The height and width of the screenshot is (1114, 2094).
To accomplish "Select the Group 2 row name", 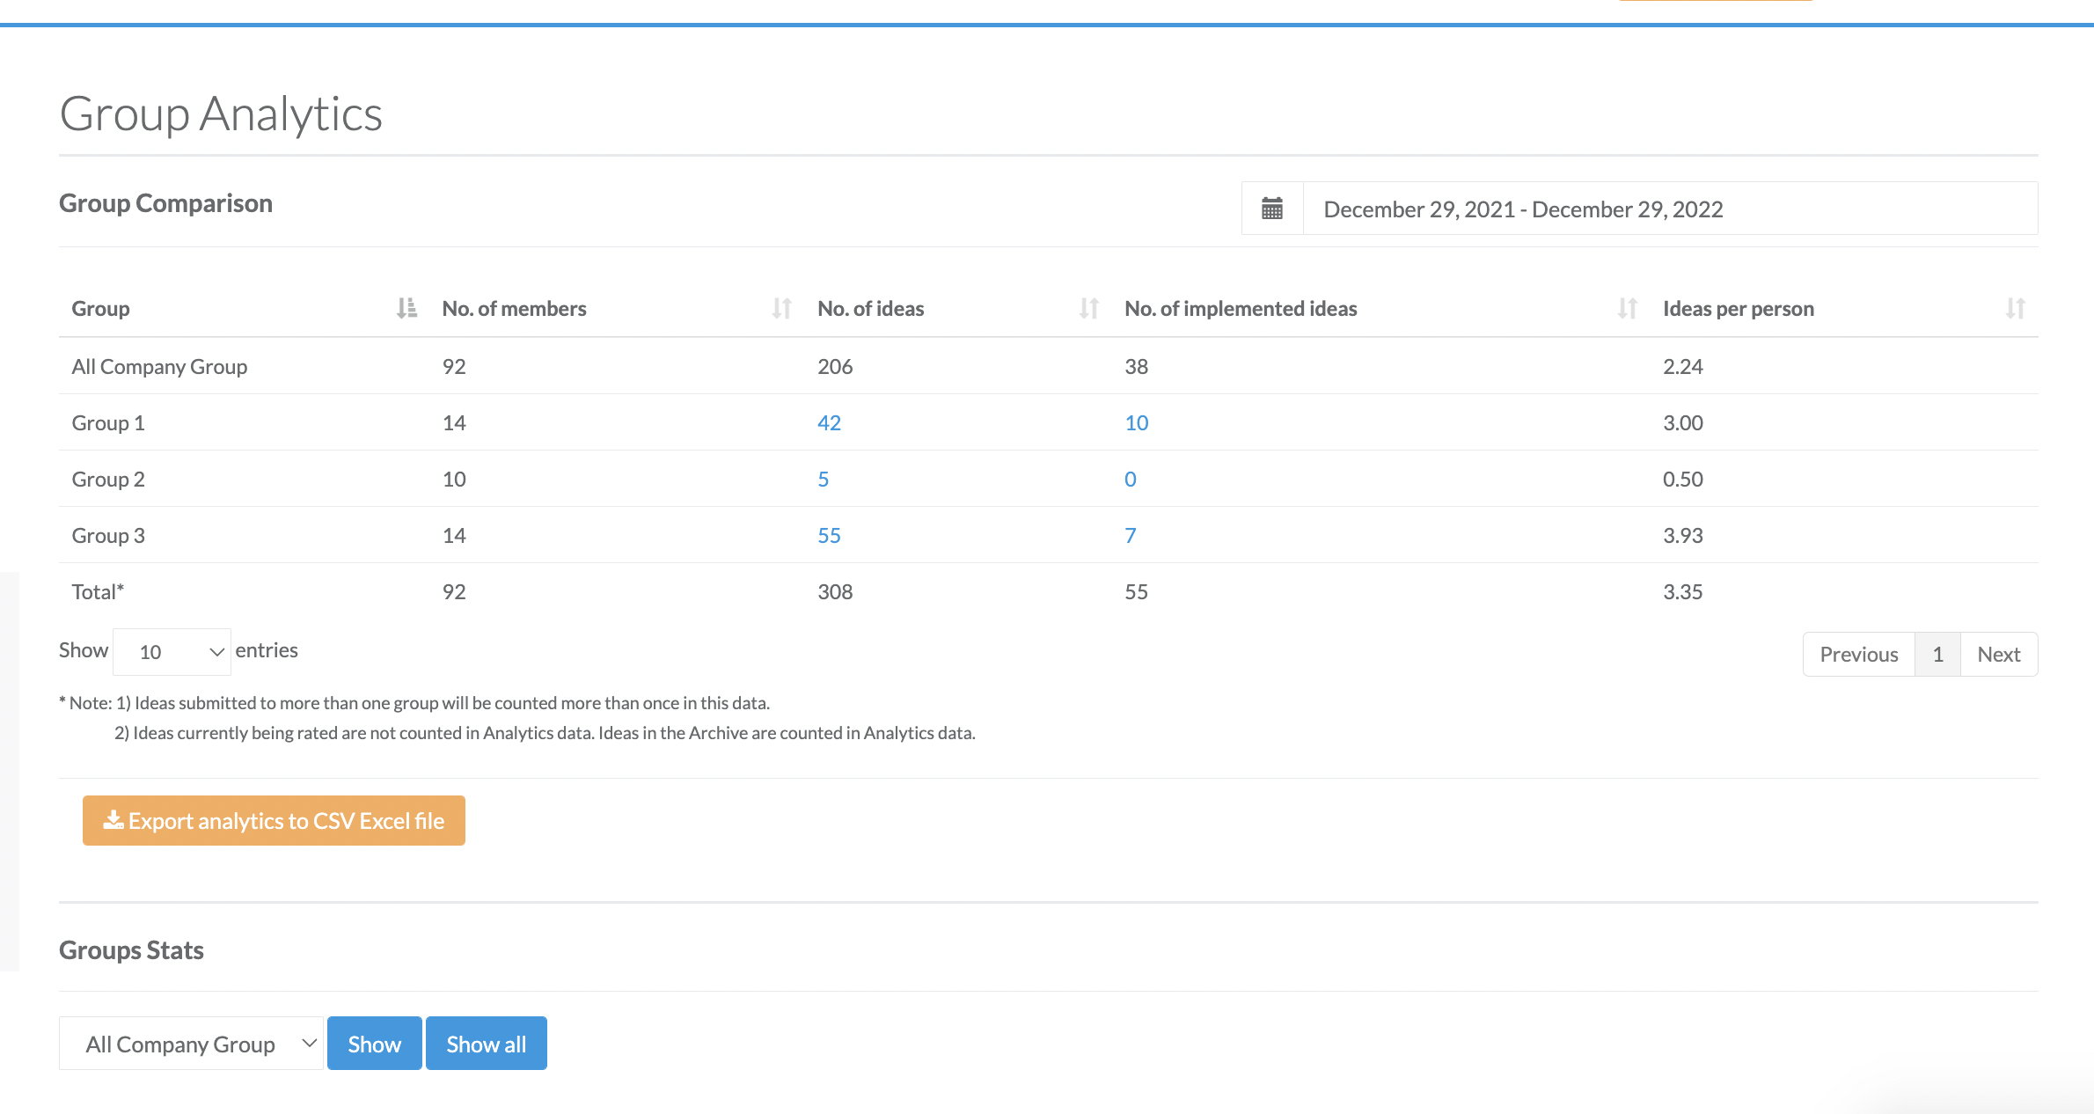I will click(x=108, y=479).
